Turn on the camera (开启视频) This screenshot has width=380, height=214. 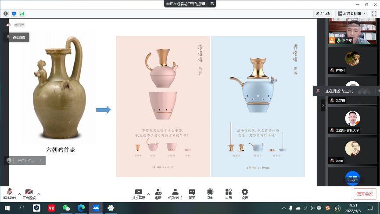pyautogui.click(x=29, y=194)
